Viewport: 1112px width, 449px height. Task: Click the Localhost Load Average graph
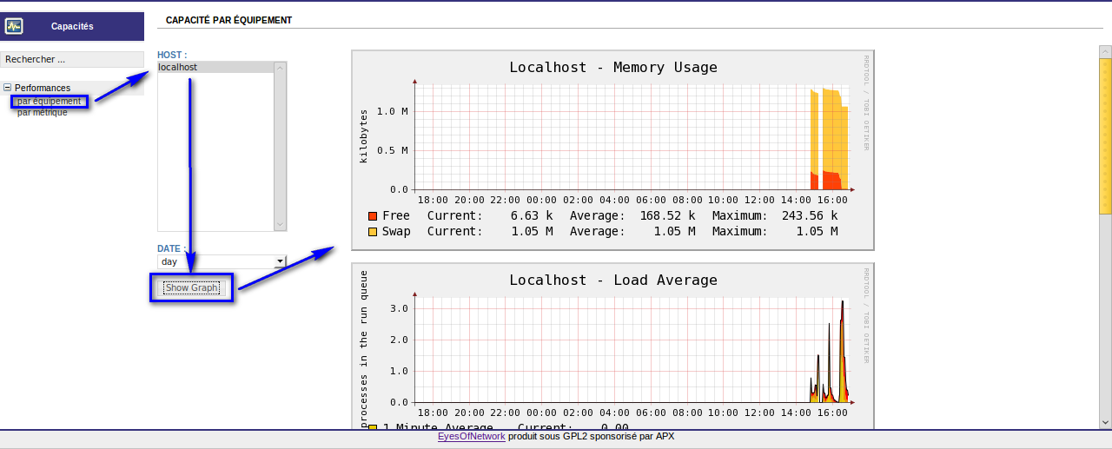(x=612, y=347)
